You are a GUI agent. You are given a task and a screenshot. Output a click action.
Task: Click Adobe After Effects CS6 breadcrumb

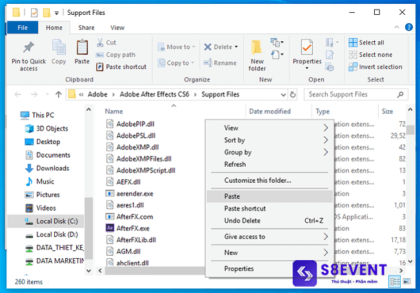click(154, 95)
